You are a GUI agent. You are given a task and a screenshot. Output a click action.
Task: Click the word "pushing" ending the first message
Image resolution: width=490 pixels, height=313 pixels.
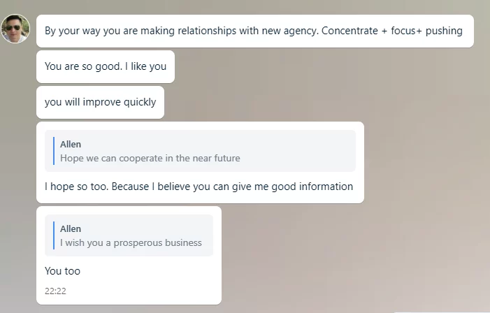[444, 31]
